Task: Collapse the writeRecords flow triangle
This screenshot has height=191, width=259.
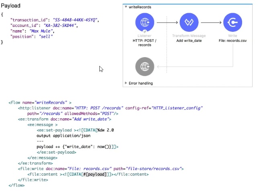Action: pyautogui.click(x=126, y=7)
